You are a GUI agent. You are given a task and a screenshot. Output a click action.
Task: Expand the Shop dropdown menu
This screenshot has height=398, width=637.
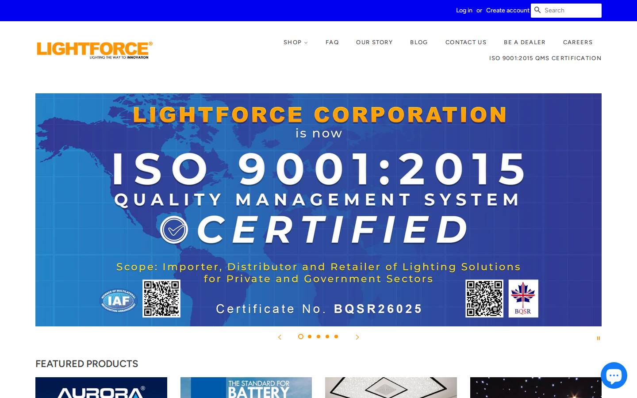295,42
